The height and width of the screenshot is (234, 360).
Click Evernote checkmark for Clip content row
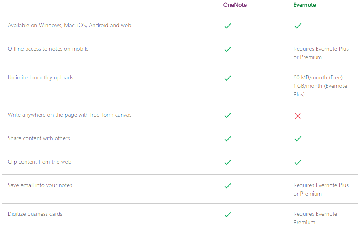[298, 162]
